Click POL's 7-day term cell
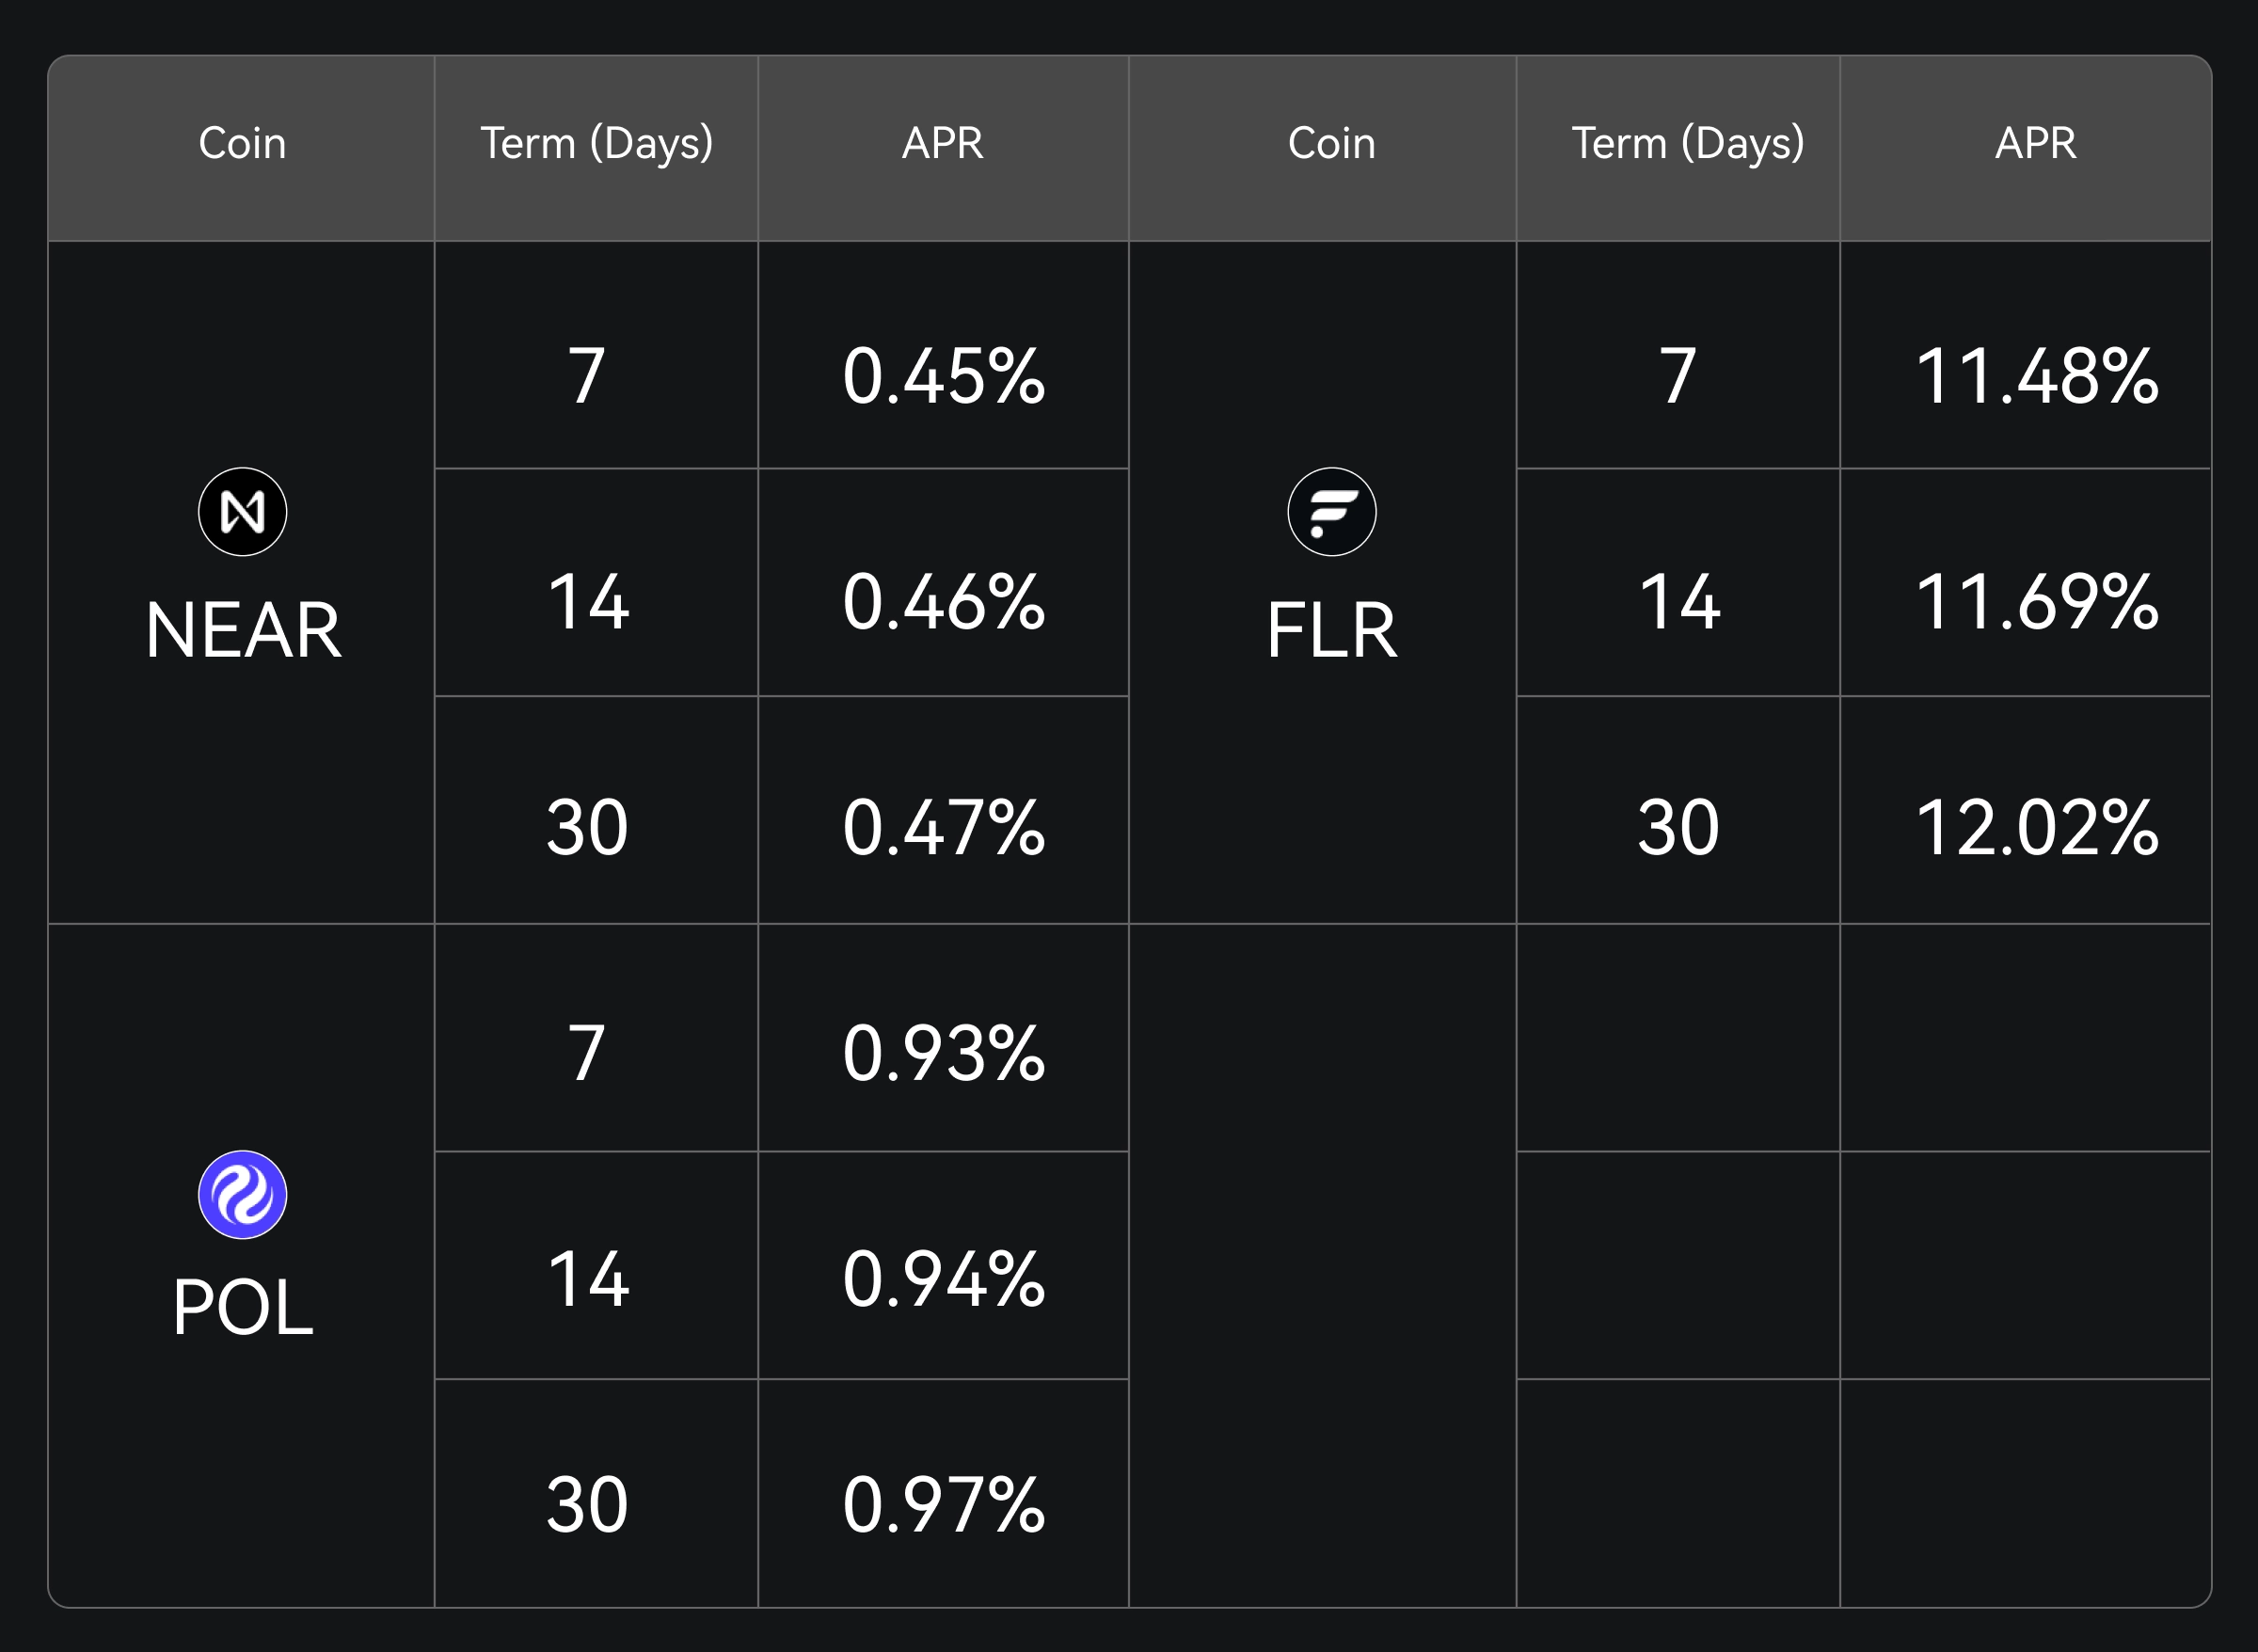This screenshot has height=1652, width=2258. click(587, 1053)
